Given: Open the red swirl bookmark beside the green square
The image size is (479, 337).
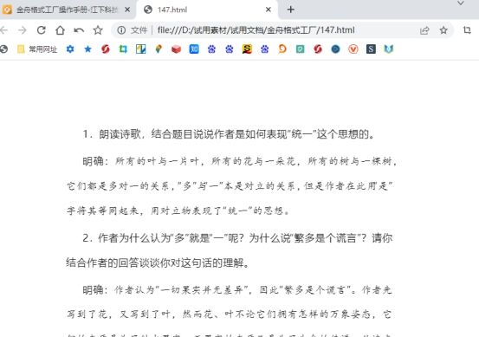Looking at the screenshot, I should 318,49.
